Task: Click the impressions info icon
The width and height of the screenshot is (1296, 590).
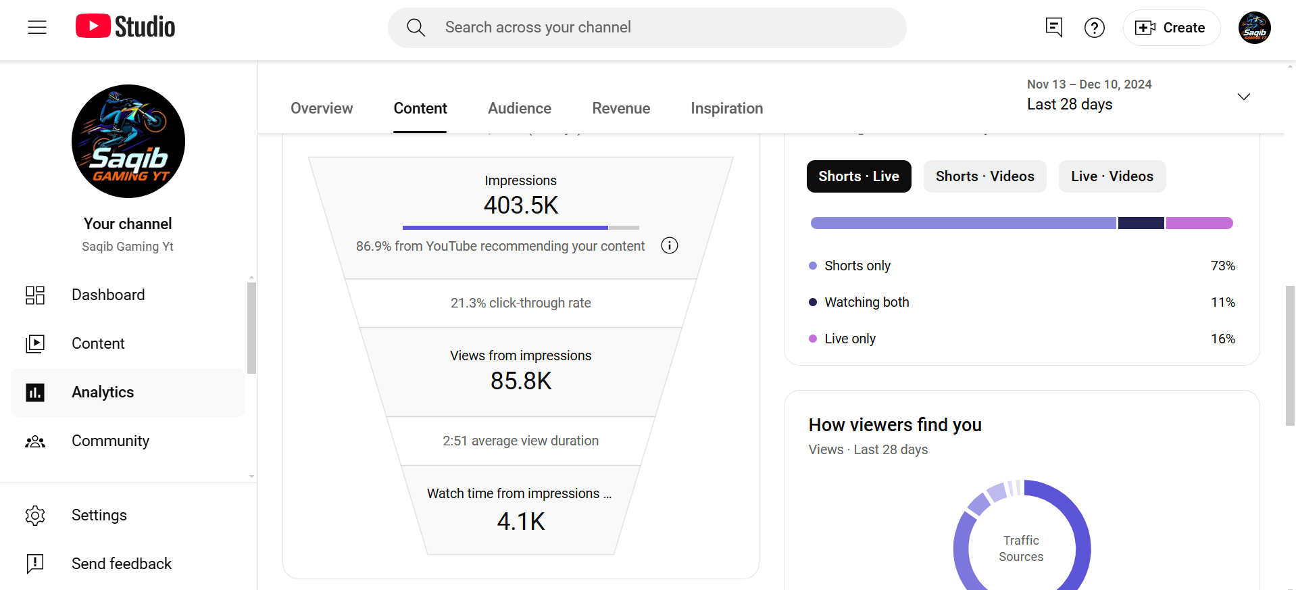Action: [x=670, y=245]
